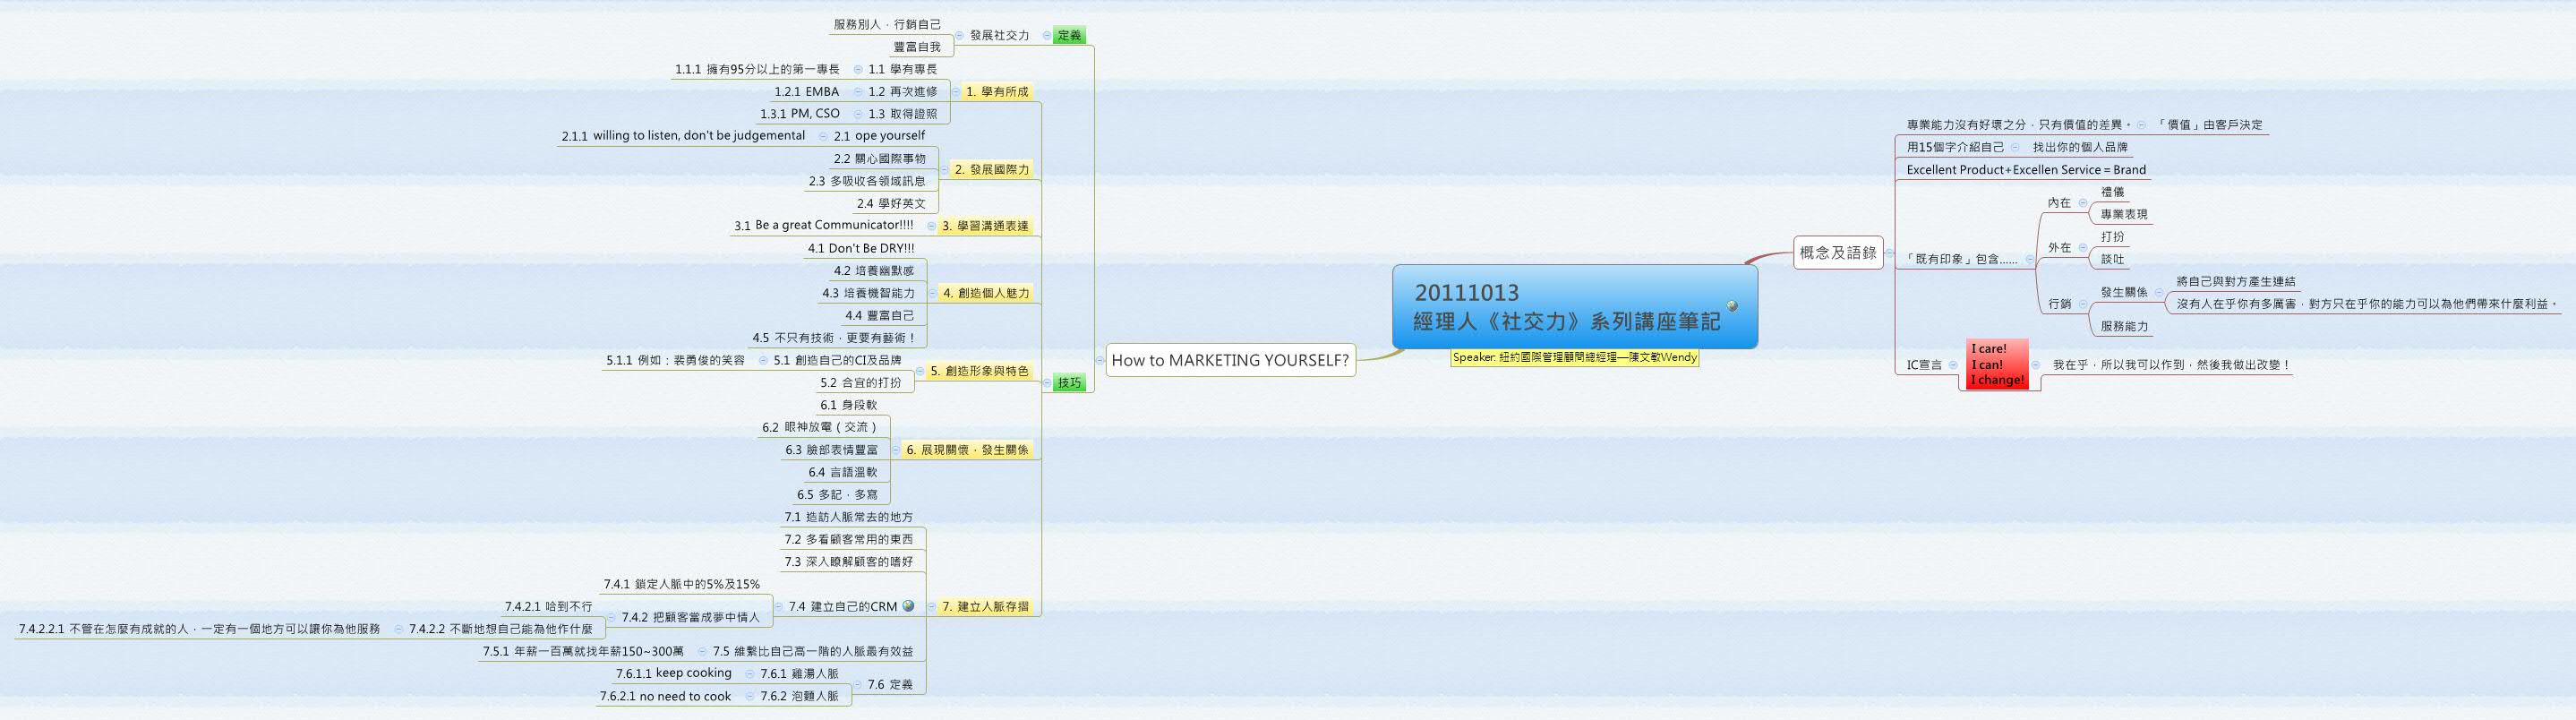Select the 6. 展現關懷,發生關係 topic
The image size is (2576, 720).
click(x=967, y=451)
